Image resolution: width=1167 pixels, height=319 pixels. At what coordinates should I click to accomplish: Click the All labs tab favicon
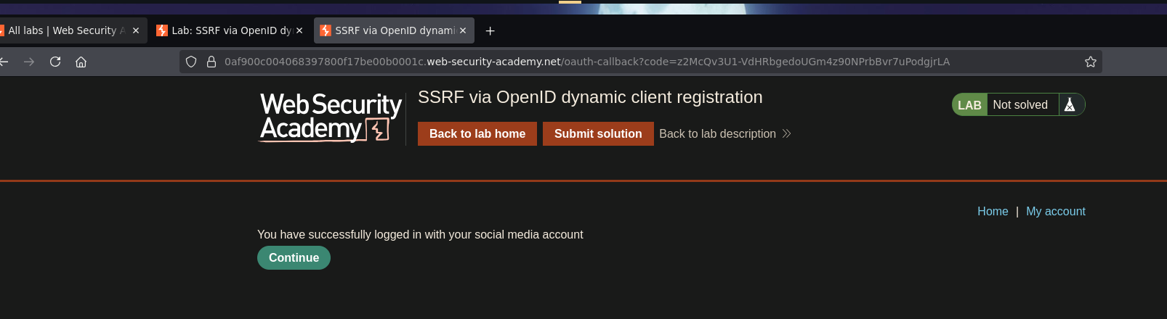pyautogui.click(x=2, y=30)
